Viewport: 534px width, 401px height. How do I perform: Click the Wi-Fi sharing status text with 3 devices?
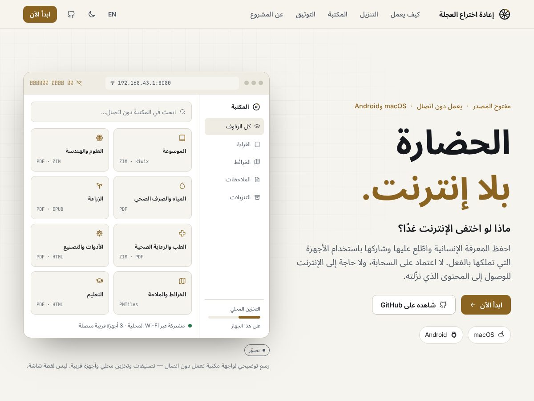pyautogui.click(x=132, y=326)
